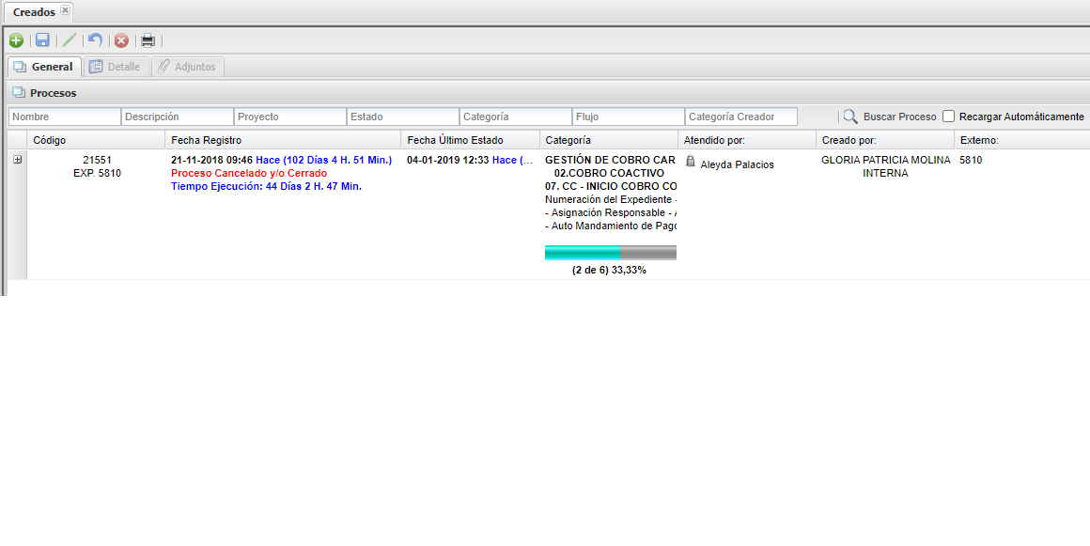
Task: Click 'GLORIA PATRICIA MOLINA INTERNA' cell
Action: pos(885,166)
